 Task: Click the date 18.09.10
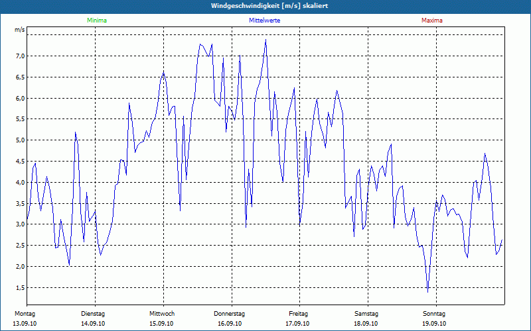pyautogui.click(x=366, y=324)
